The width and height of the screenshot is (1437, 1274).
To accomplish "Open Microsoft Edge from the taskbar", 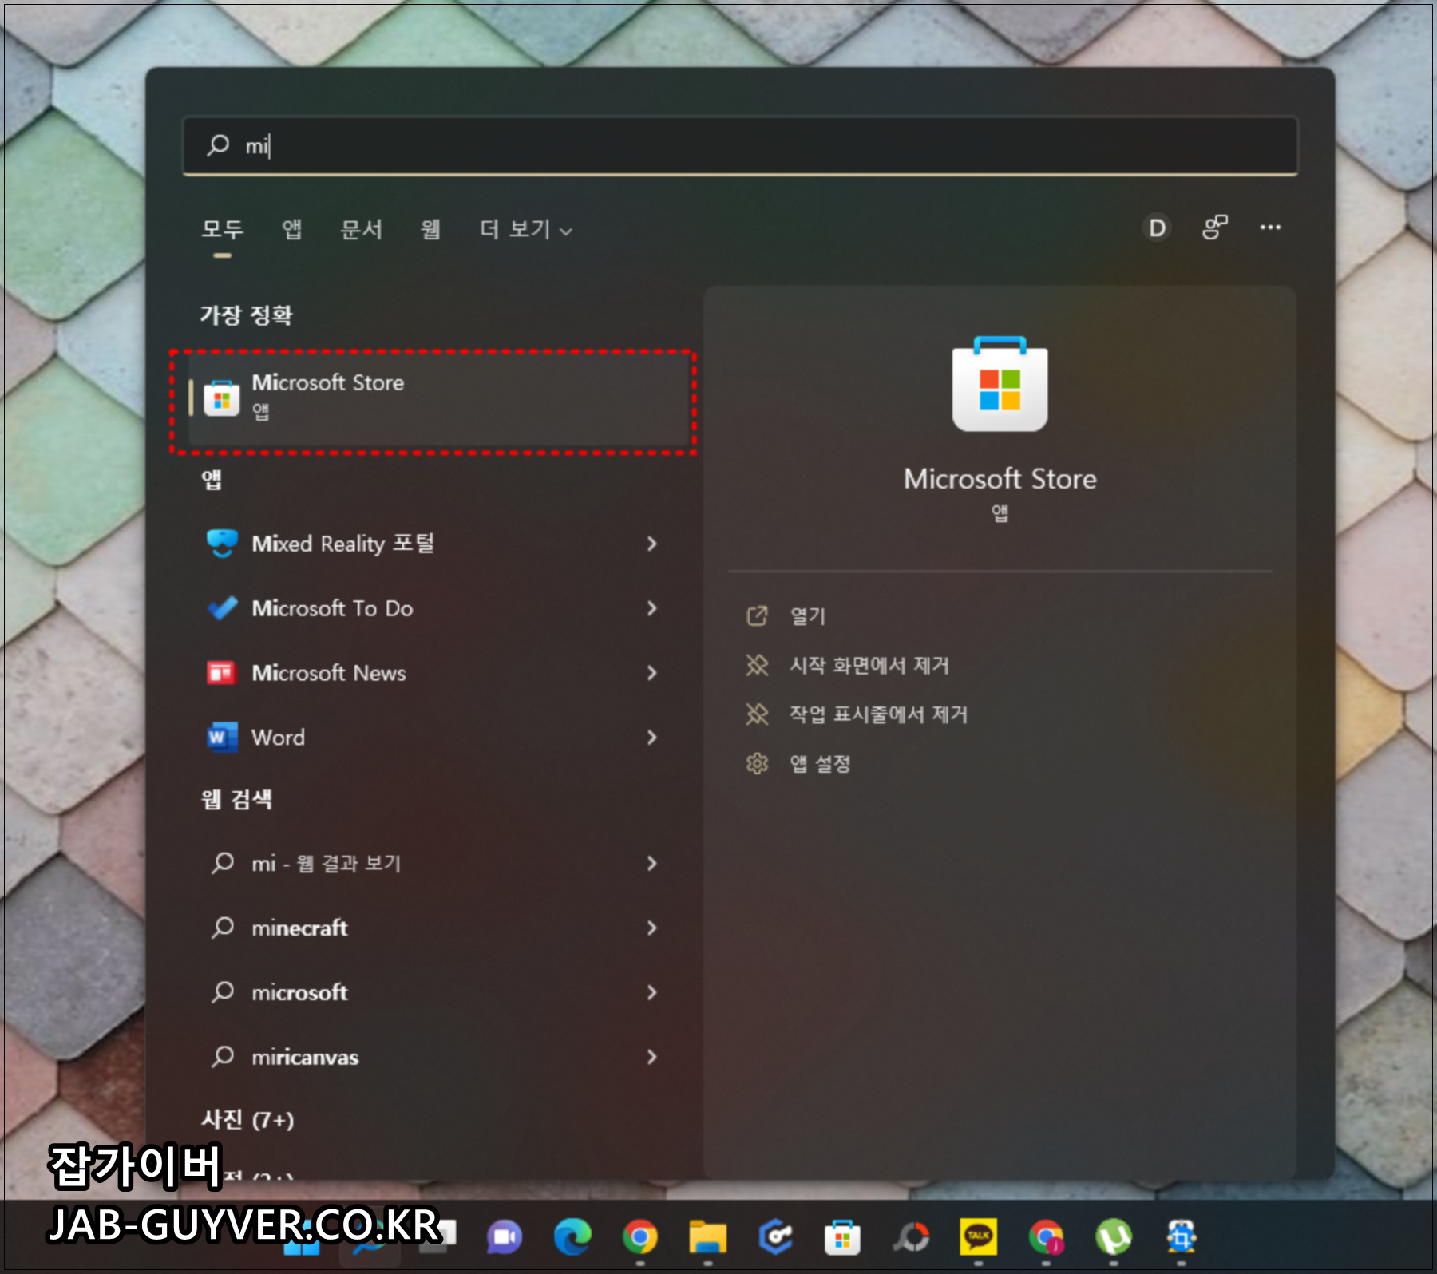I will click(x=572, y=1237).
